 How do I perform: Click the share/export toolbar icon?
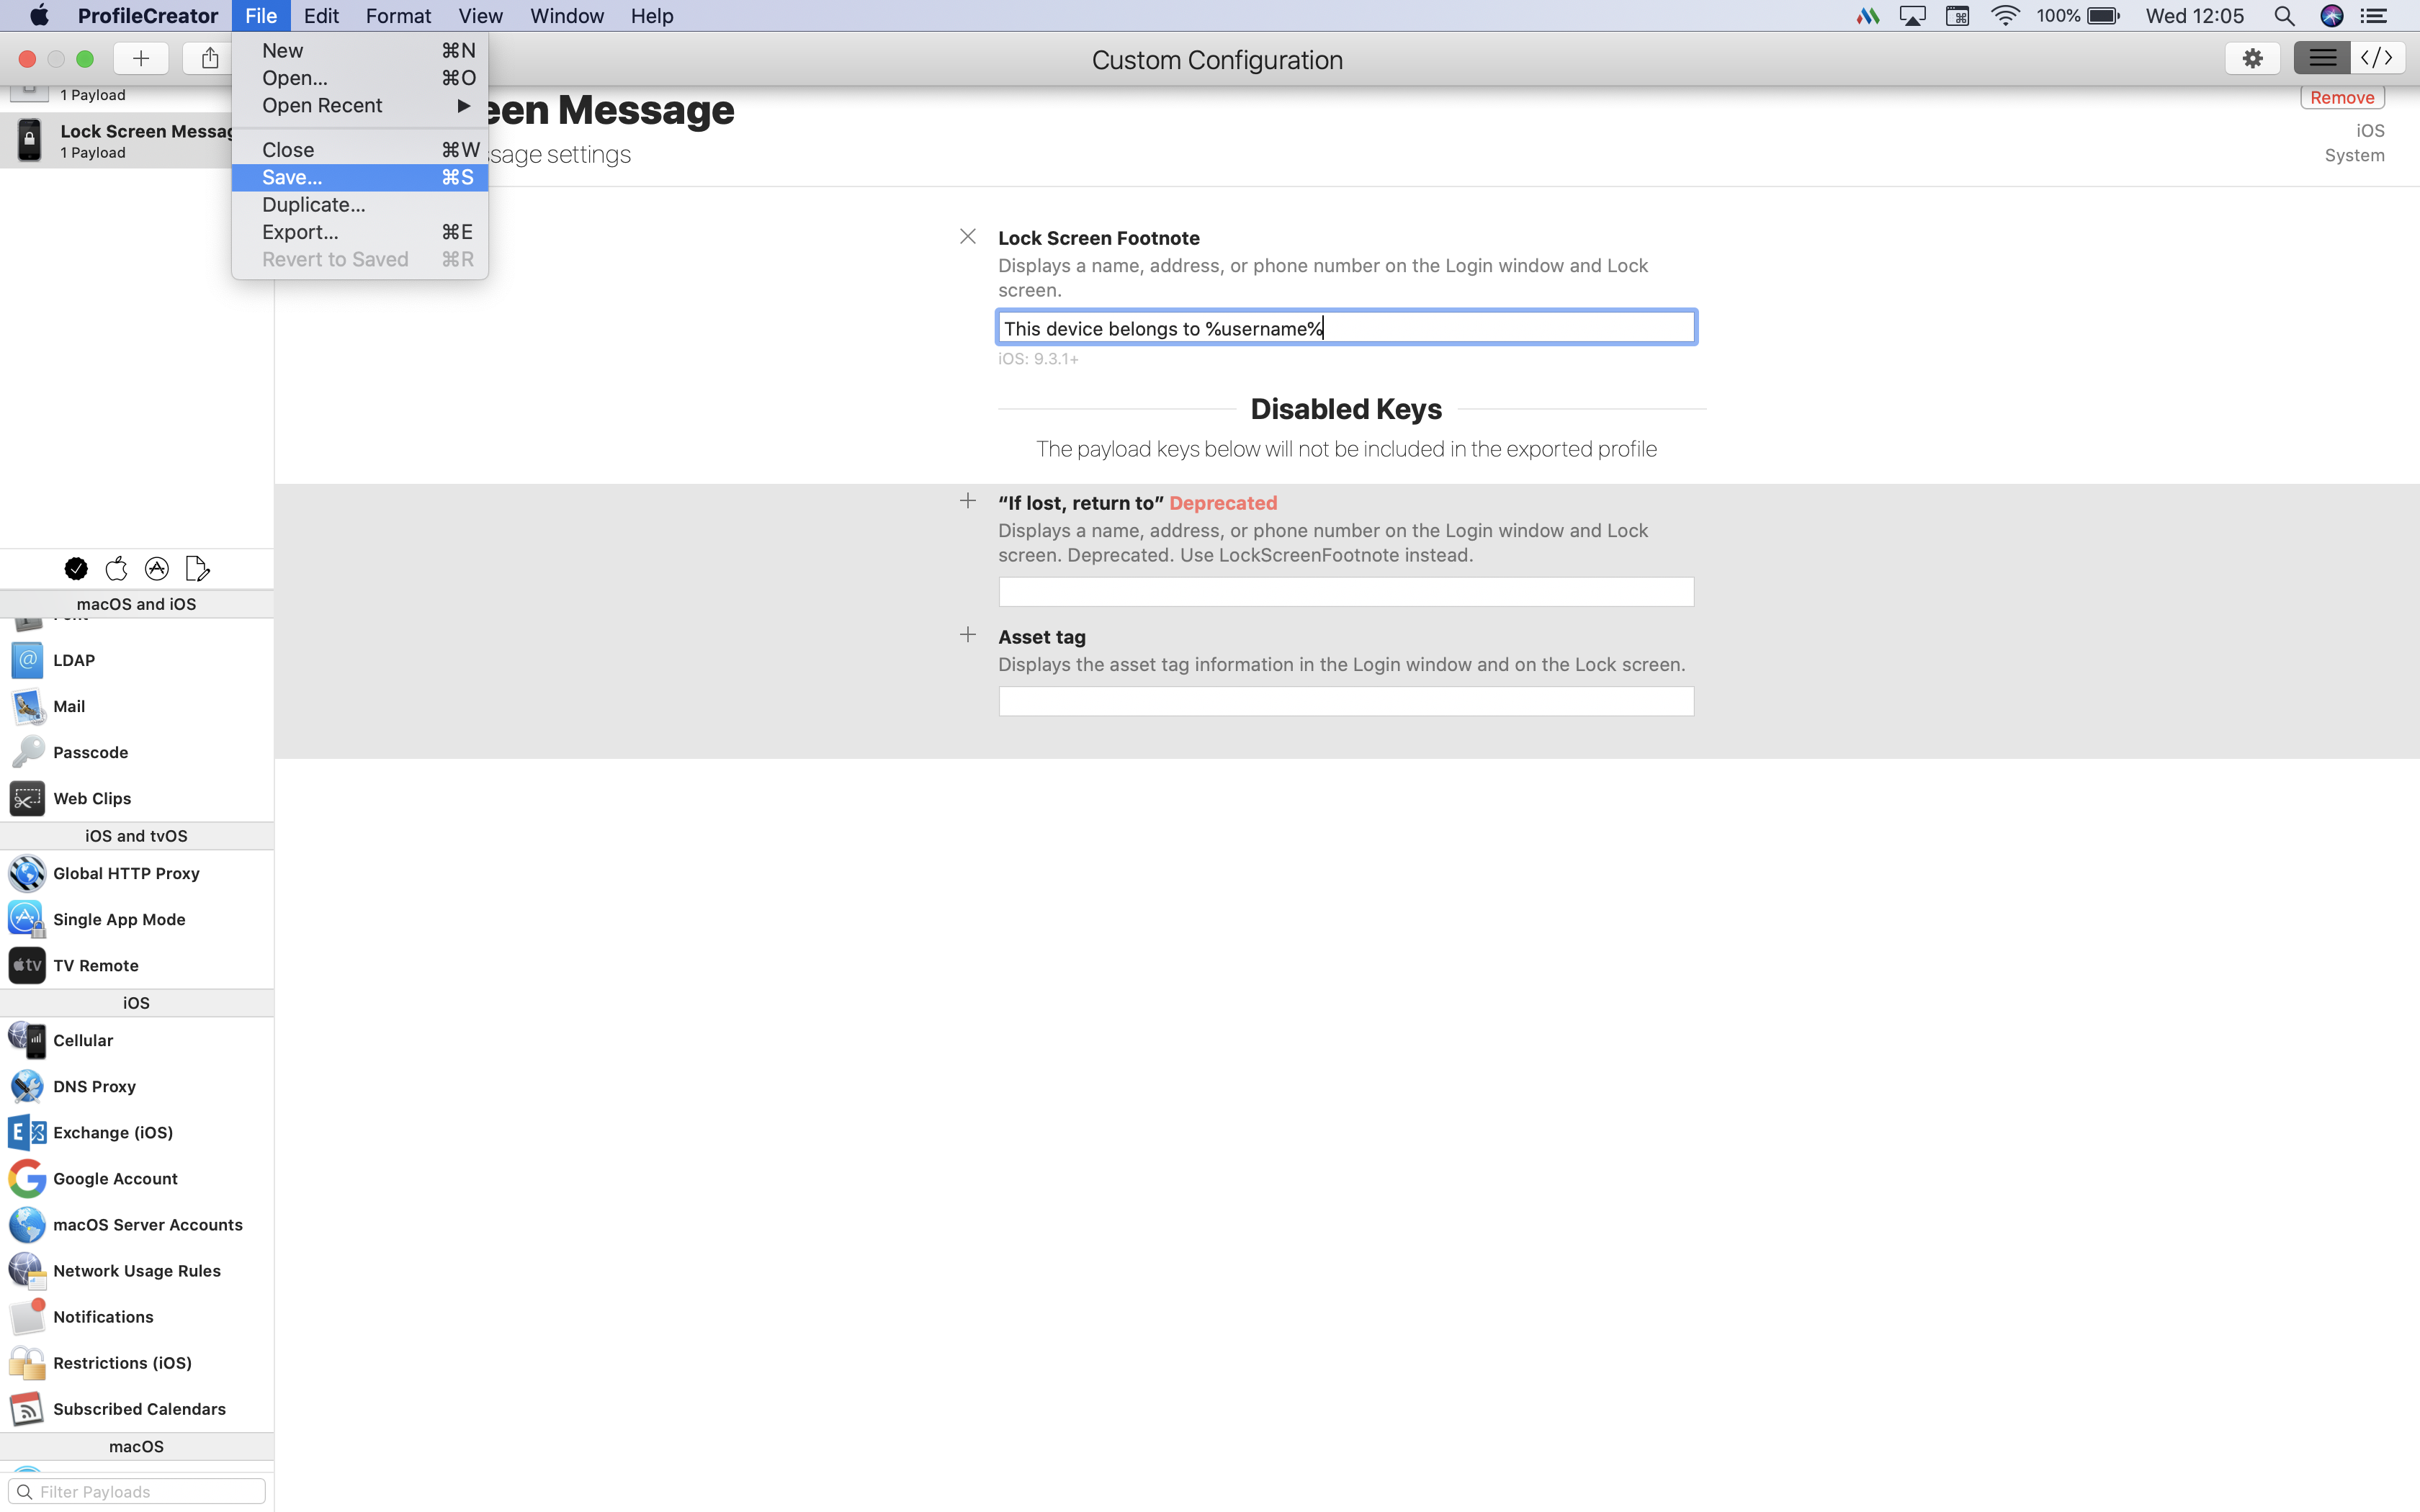click(209, 58)
